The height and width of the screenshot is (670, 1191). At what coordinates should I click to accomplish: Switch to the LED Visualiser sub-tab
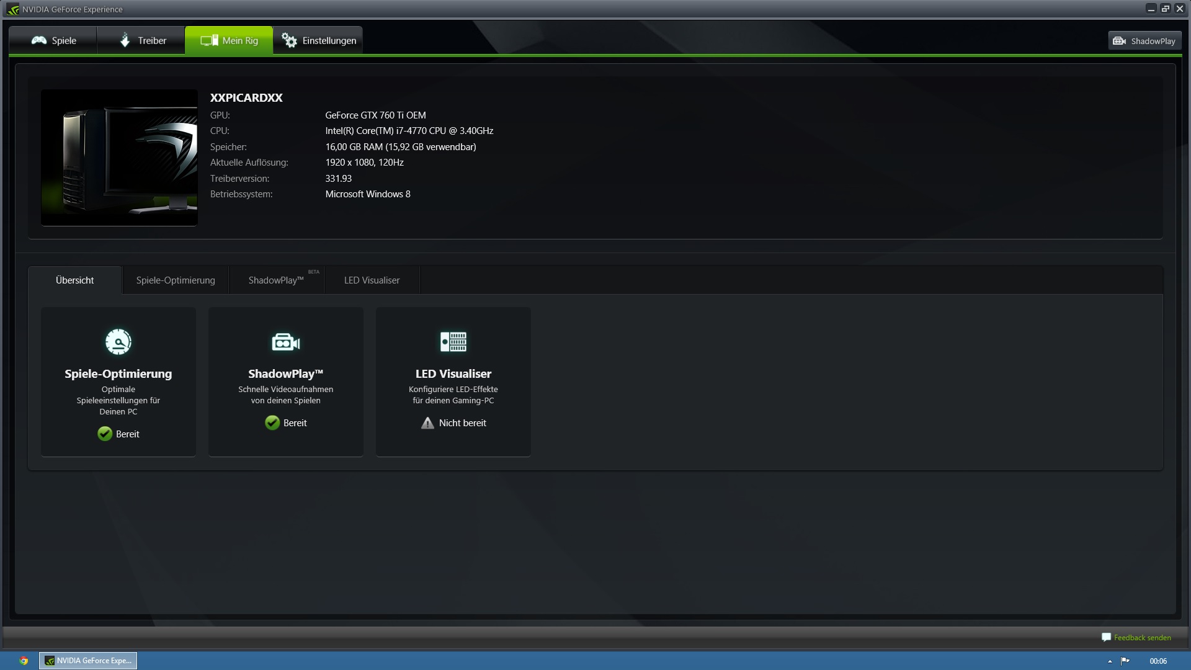tap(372, 280)
